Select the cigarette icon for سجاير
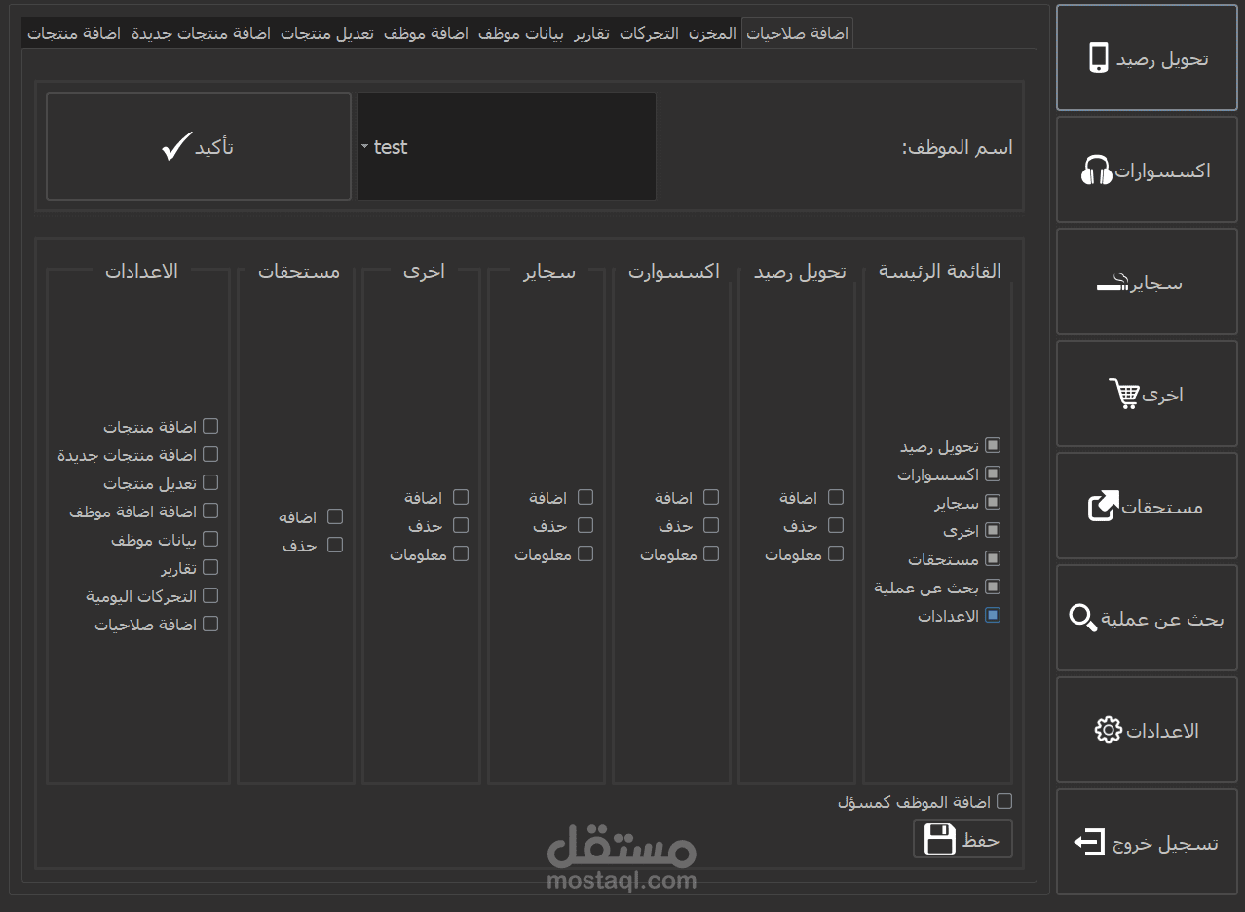Image resolution: width=1245 pixels, height=912 pixels. click(1113, 283)
